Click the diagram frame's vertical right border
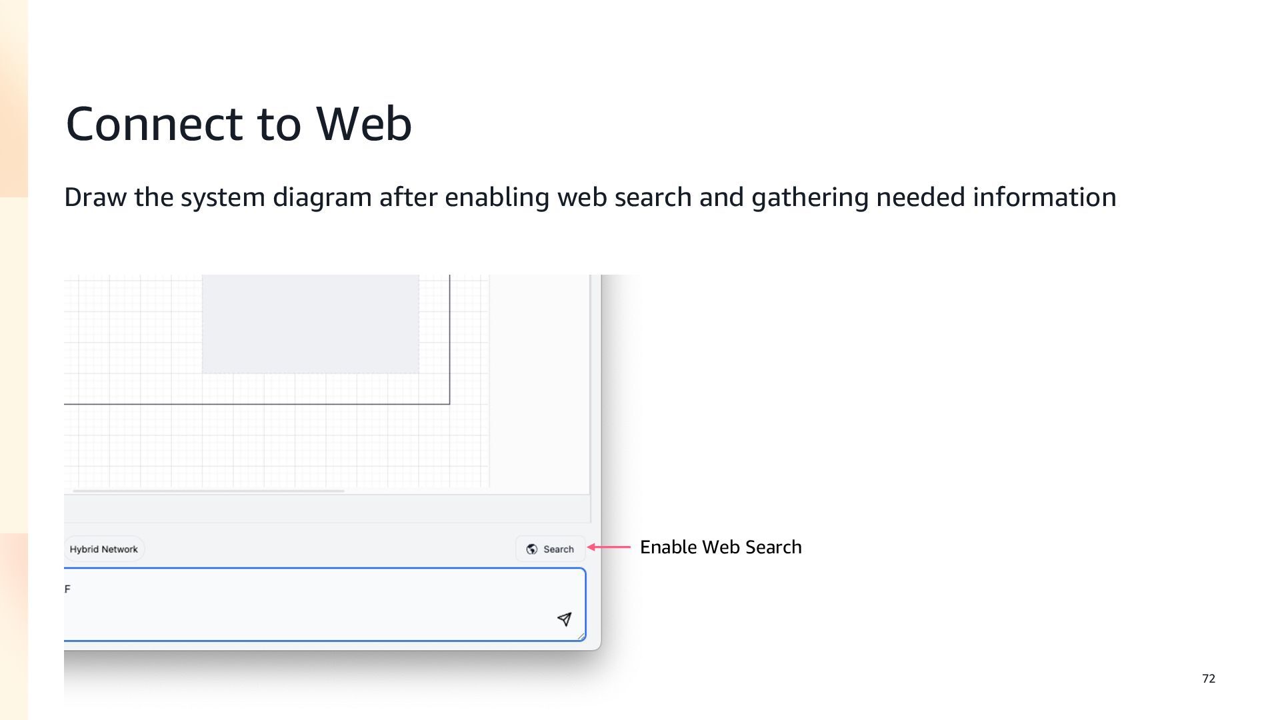The image size is (1280, 720). [x=450, y=339]
